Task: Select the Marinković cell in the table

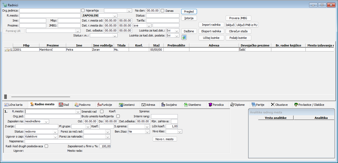Action: [x=53, y=49]
